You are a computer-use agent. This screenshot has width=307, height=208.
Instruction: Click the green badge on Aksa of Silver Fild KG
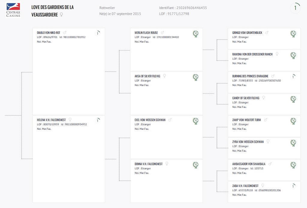pyautogui.click(x=195, y=77)
